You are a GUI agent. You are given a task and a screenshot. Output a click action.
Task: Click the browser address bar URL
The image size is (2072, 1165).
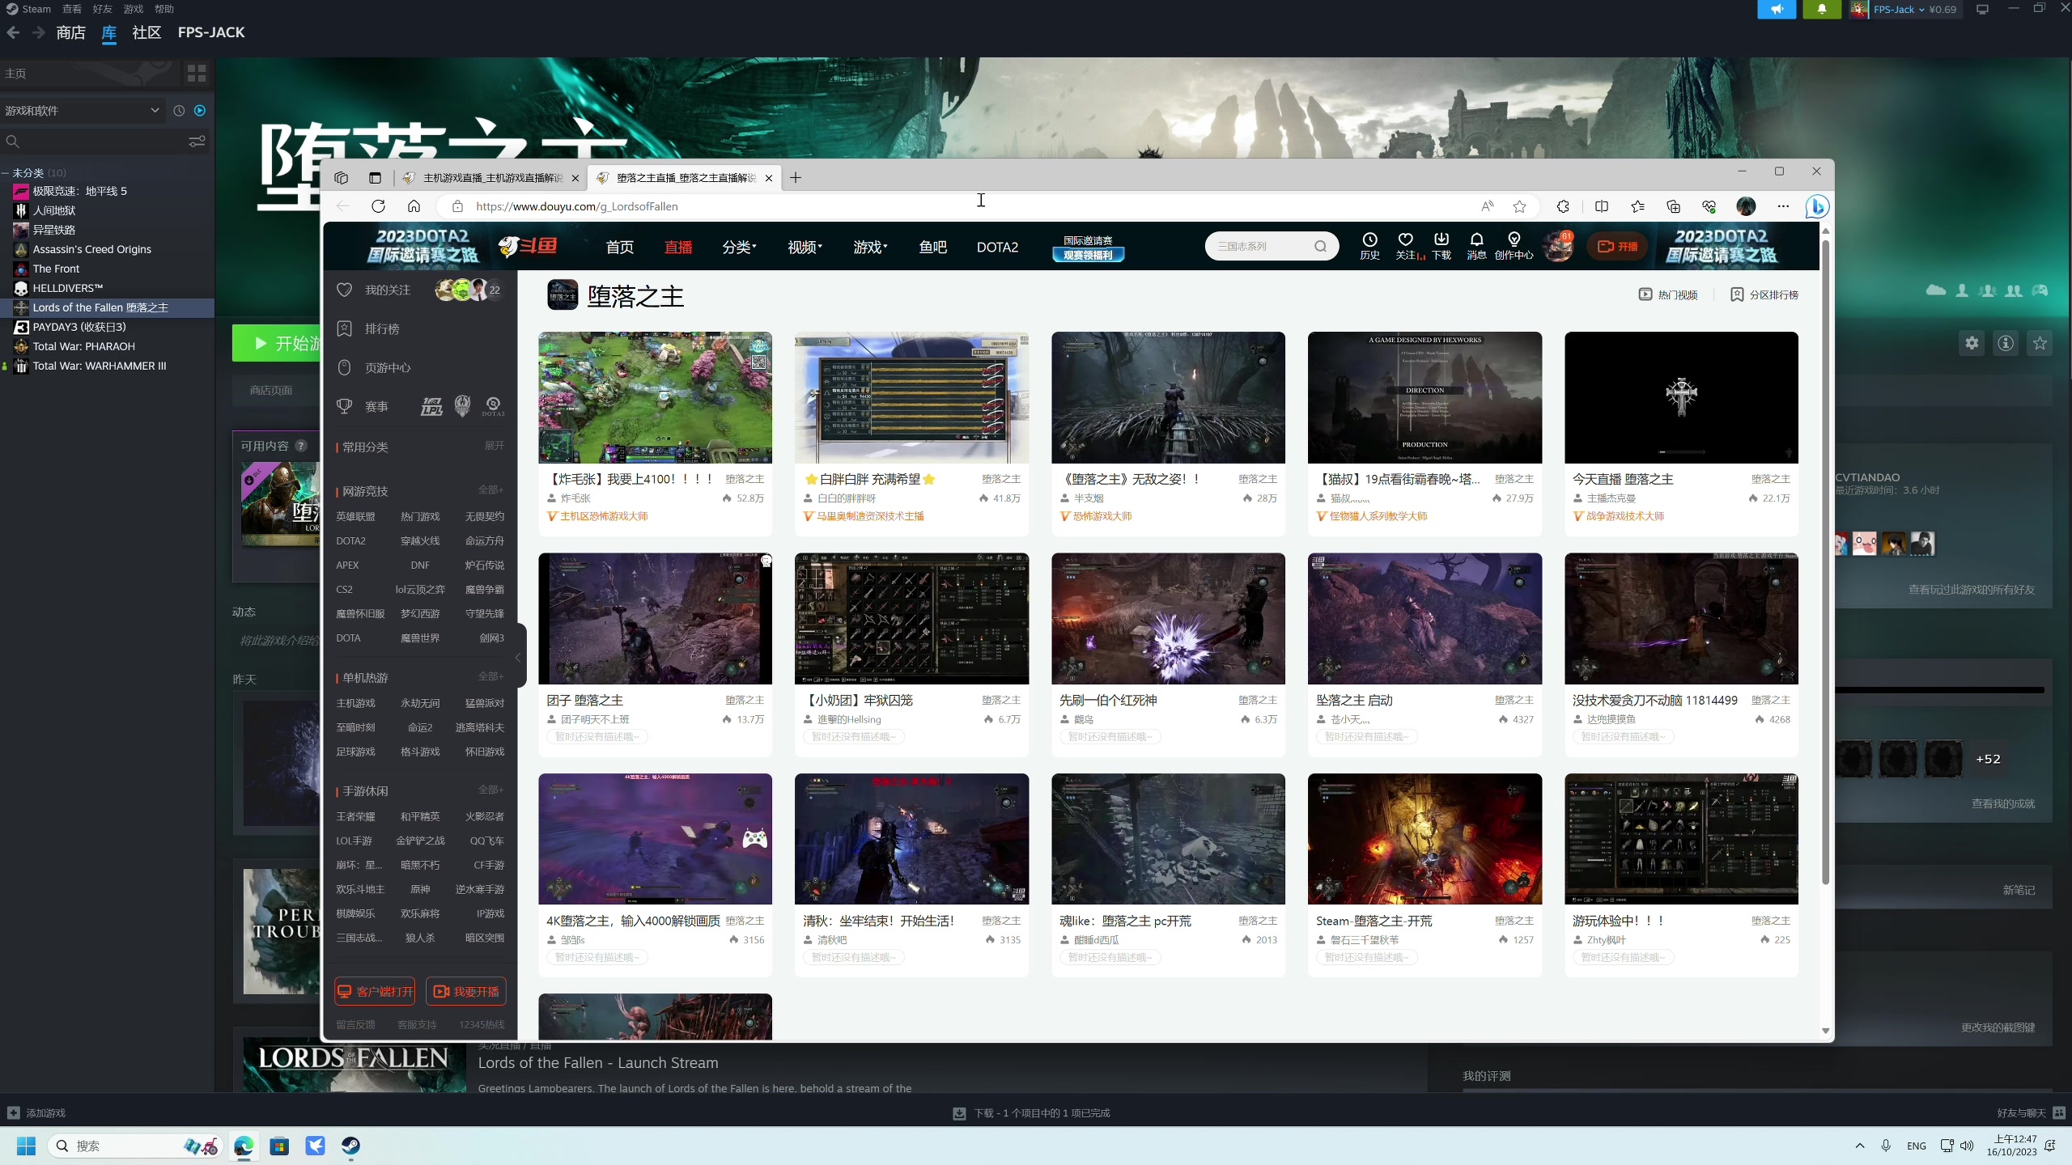[577, 206]
